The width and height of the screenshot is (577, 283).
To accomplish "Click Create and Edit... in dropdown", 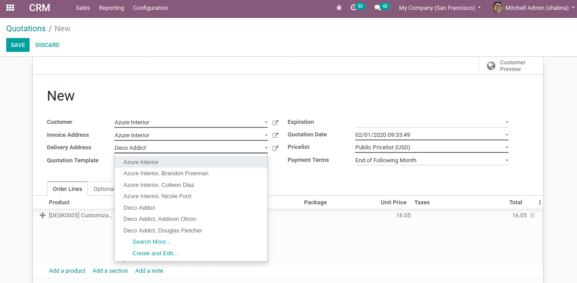I will tap(155, 253).
